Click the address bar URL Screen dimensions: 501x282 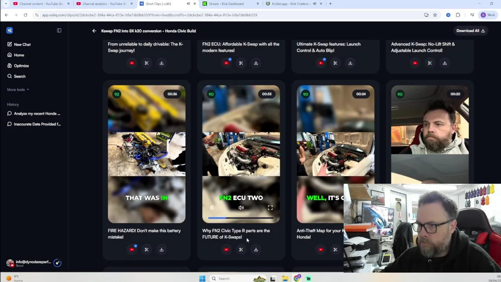coord(150,15)
